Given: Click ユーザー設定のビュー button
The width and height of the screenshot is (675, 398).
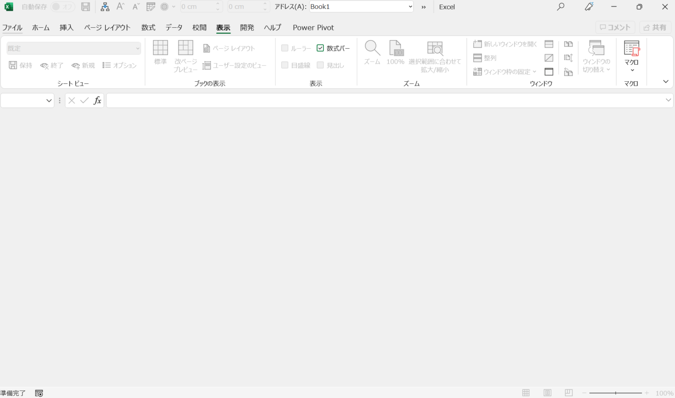Looking at the screenshot, I should click(234, 65).
